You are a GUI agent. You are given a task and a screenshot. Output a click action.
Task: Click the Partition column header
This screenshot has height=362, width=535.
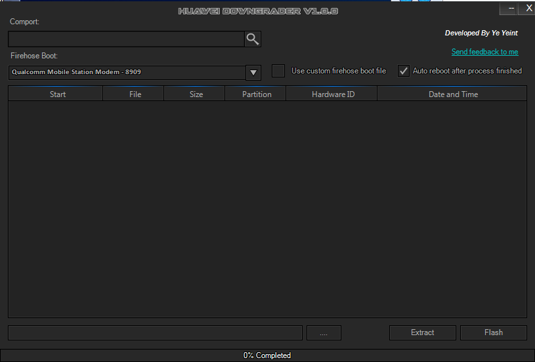click(257, 94)
